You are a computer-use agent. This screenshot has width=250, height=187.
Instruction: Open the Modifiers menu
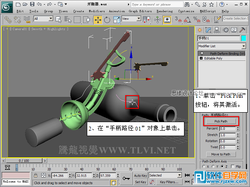pyautogui.click(x=97, y=11)
